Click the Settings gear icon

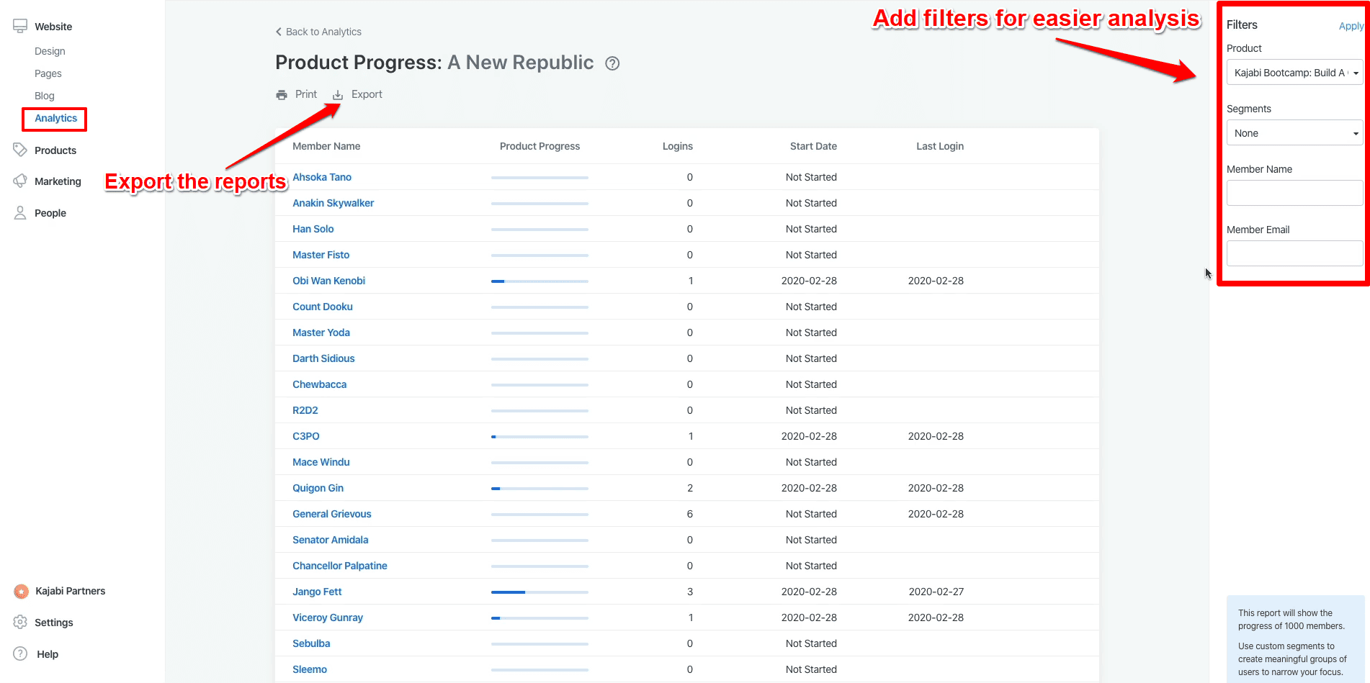point(20,622)
